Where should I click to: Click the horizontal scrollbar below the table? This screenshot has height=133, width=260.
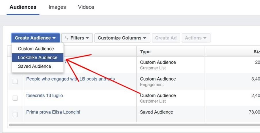coord(130,125)
